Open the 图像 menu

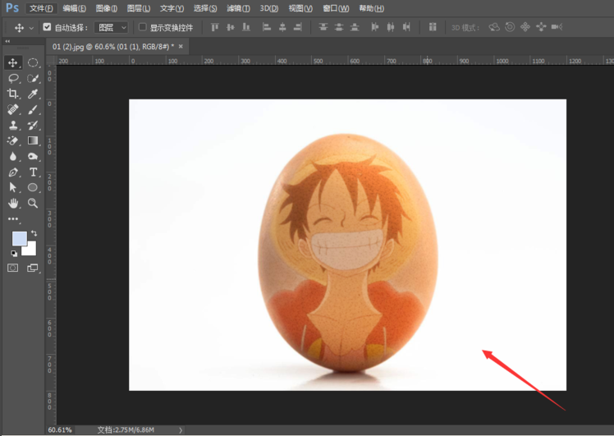107,8
